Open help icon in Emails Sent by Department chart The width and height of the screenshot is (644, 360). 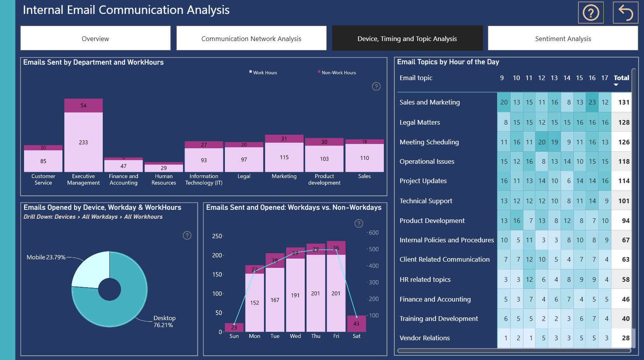coord(376,86)
